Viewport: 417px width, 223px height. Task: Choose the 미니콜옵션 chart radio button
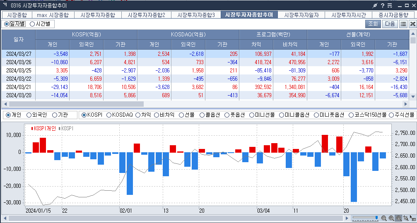tap(281, 115)
